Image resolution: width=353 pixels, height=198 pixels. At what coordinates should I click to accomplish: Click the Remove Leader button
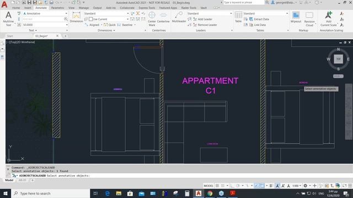tap(205, 25)
